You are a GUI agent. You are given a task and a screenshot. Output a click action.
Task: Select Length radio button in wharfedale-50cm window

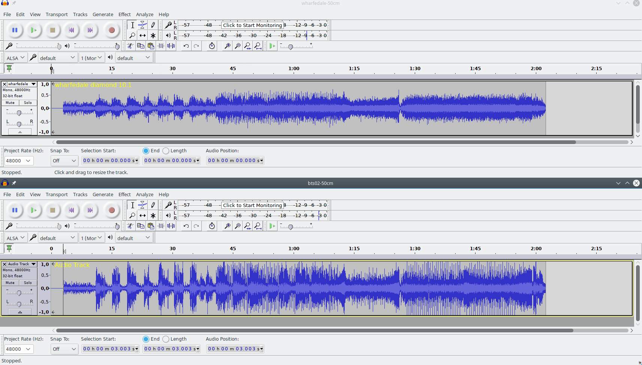[166, 151]
